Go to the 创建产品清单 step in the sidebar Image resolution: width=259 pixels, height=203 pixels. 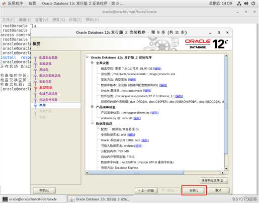pyautogui.click(x=48, y=94)
